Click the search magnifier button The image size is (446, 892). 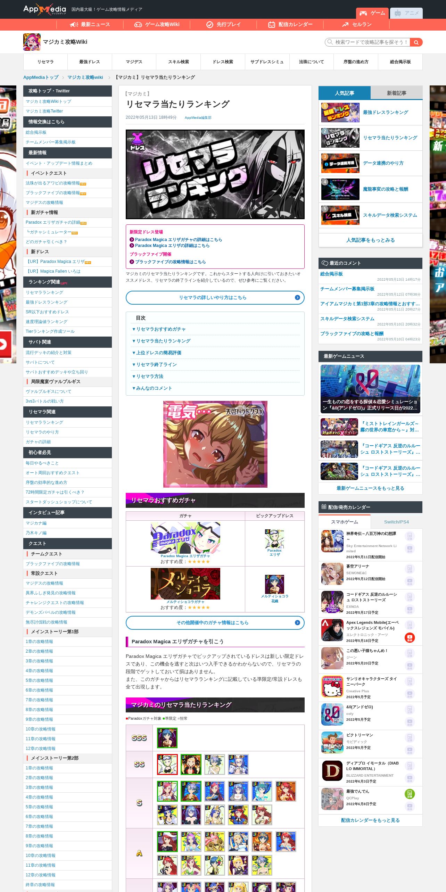click(x=416, y=42)
